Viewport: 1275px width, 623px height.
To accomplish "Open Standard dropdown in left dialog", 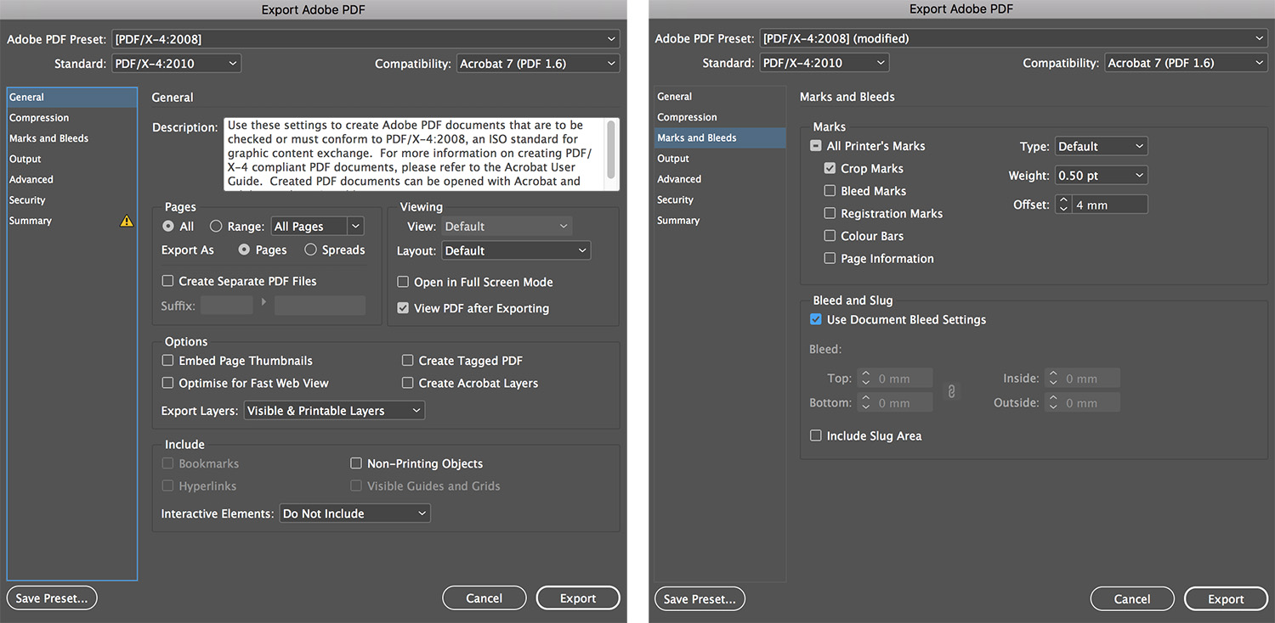I will [x=177, y=63].
